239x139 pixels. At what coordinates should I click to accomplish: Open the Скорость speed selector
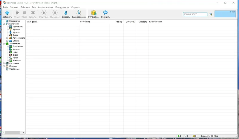pos(66,14)
